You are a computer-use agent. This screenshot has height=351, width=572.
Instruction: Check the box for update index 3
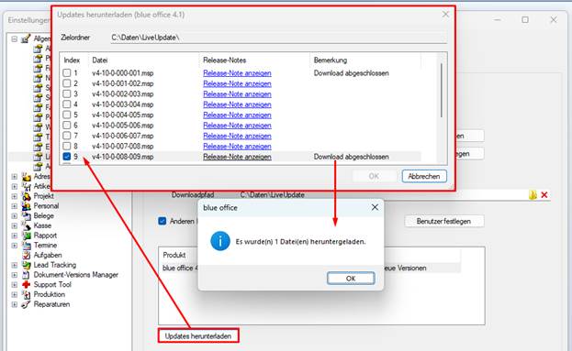click(x=67, y=94)
